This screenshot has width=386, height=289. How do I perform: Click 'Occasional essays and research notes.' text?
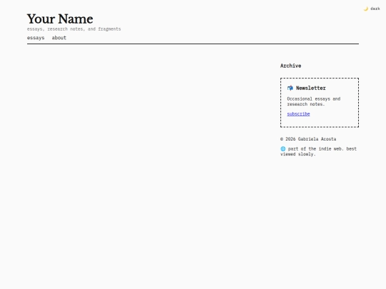pyautogui.click(x=314, y=101)
